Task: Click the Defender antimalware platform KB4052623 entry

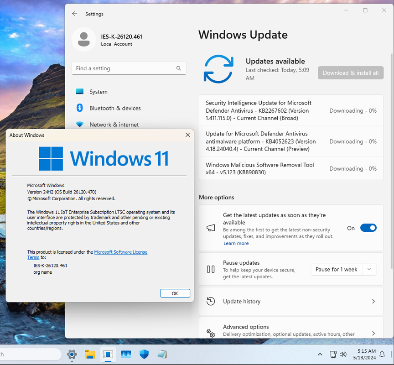Action: (291, 141)
